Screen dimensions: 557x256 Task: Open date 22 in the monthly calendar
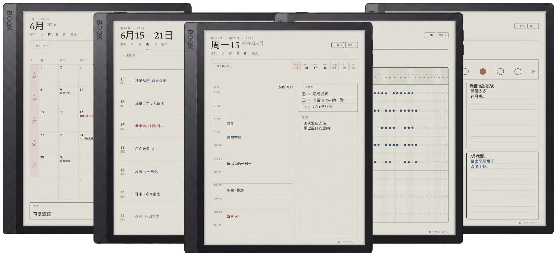pos(48,143)
